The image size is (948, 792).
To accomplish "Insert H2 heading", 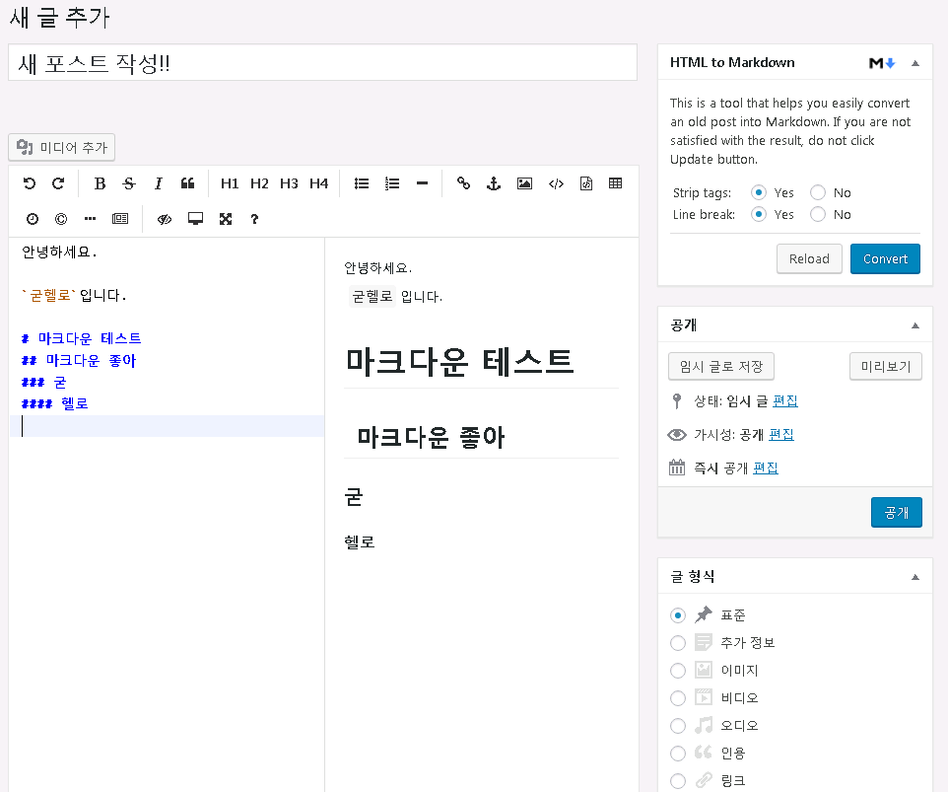I will pyautogui.click(x=259, y=183).
